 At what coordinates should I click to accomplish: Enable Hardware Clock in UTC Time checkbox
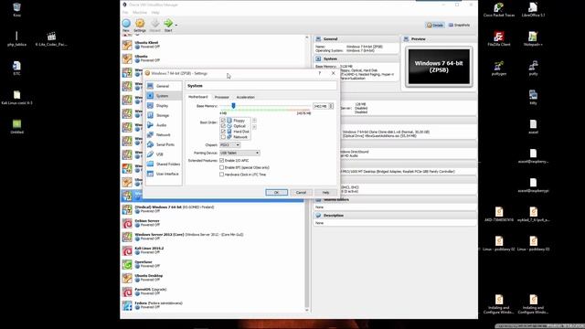pyautogui.click(x=221, y=175)
